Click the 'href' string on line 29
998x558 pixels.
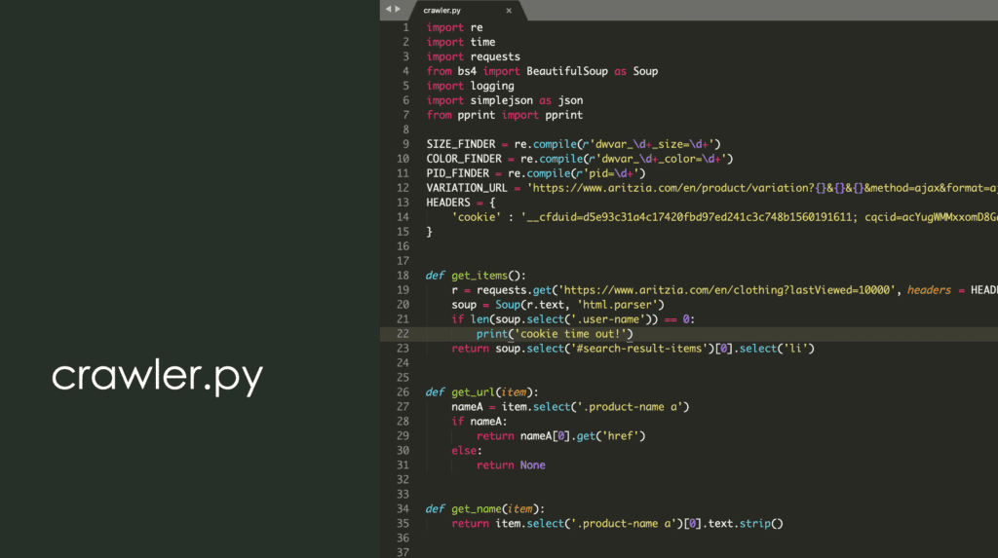coord(621,436)
